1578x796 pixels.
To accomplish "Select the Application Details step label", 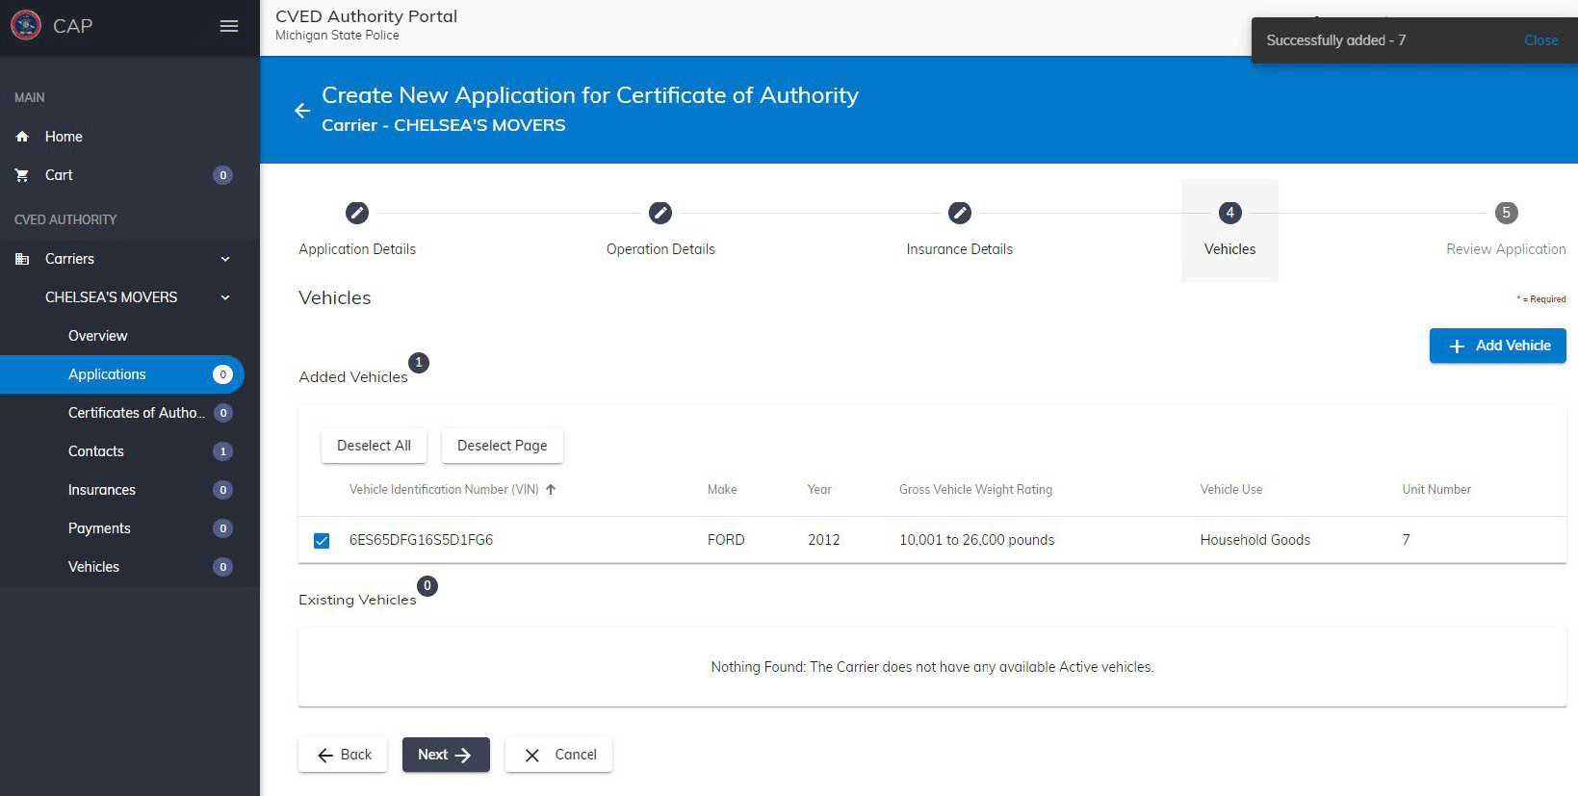I will point(357,249).
